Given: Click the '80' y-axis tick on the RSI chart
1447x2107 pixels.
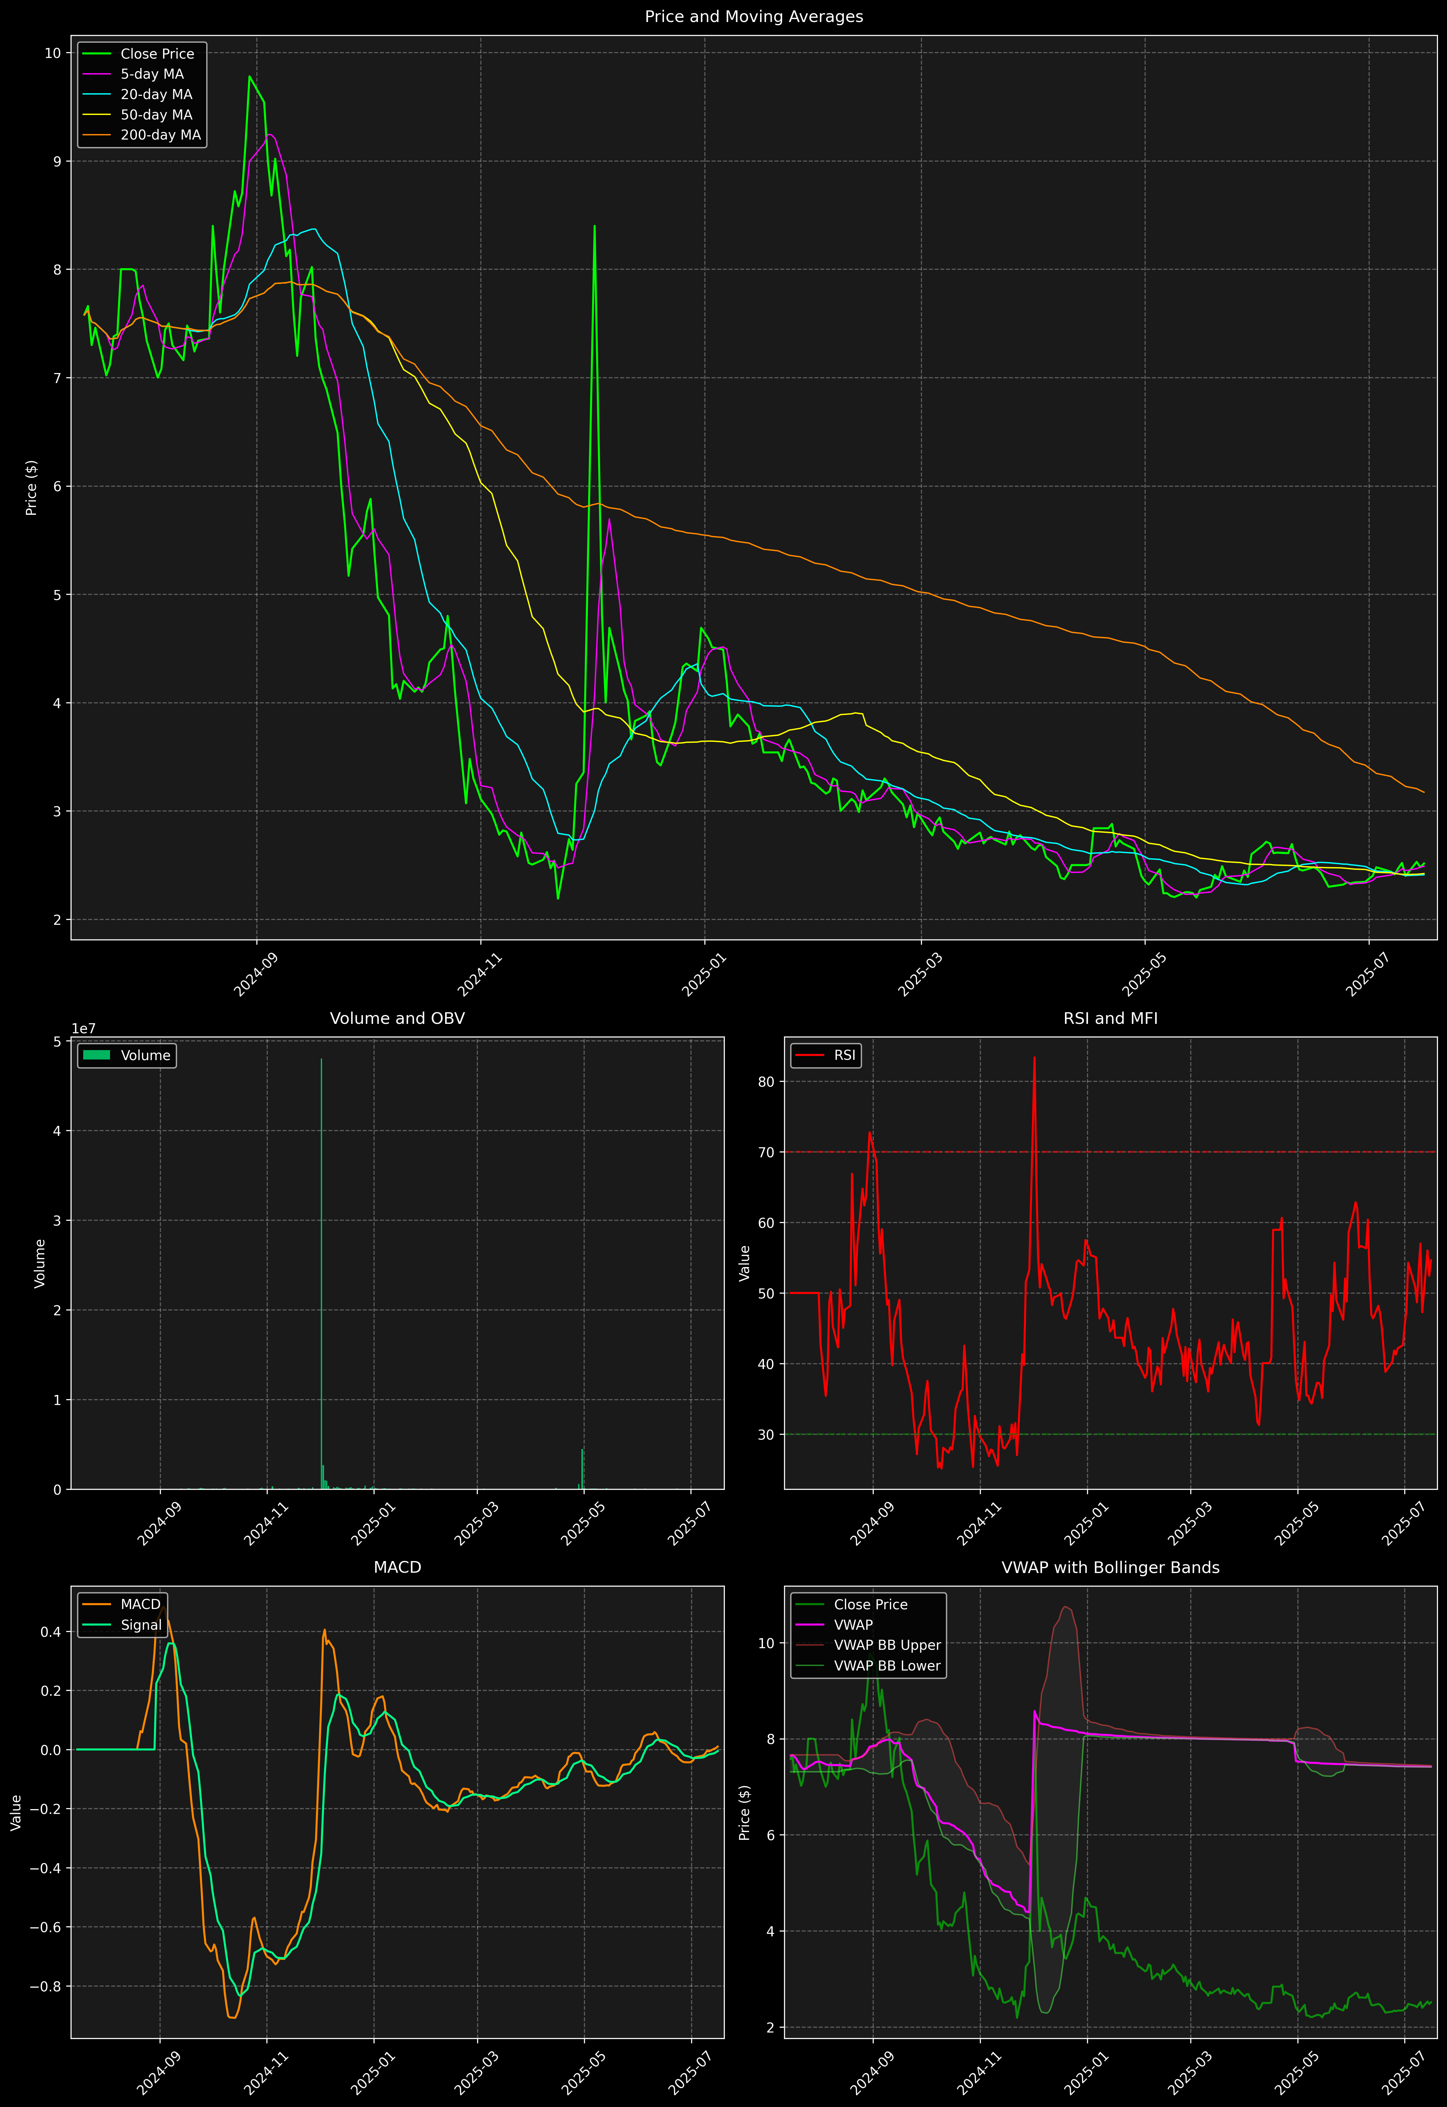Looking at the screenshot, I should [767, 1082].
